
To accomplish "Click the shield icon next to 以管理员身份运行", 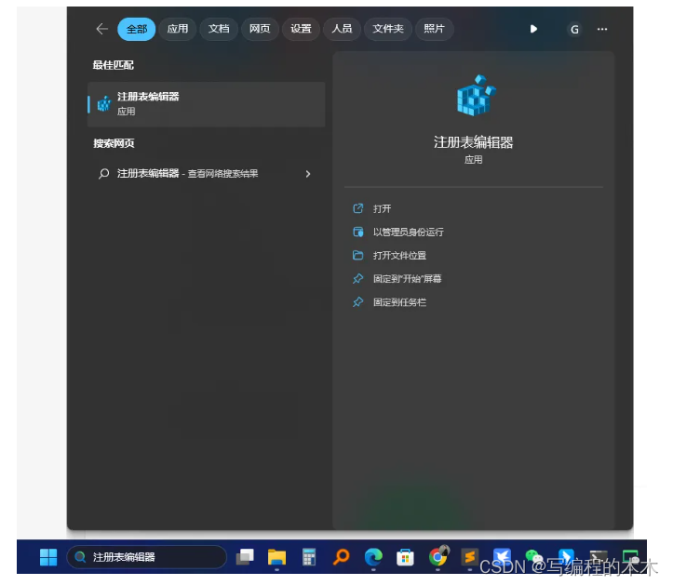I will click(358, 232).
